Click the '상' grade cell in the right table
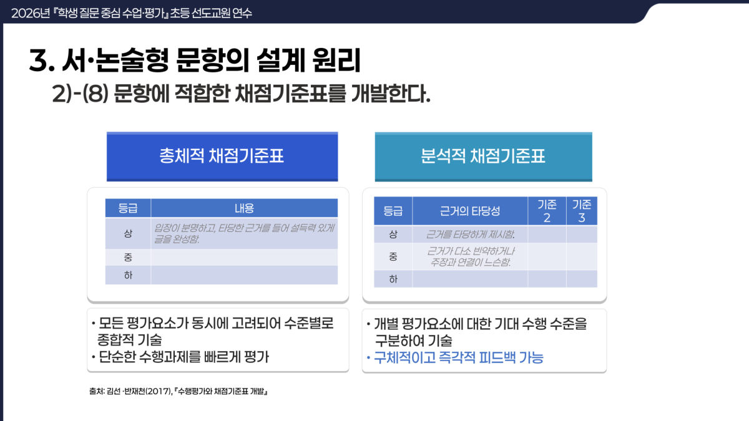Screen dimensions: 749x421 click(393, 235)
